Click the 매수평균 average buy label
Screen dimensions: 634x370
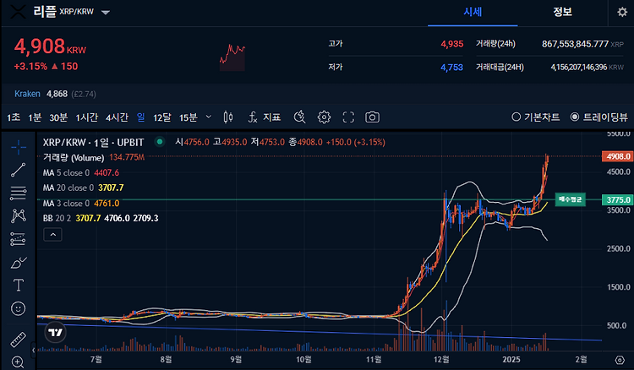click(x=570, y=199)
